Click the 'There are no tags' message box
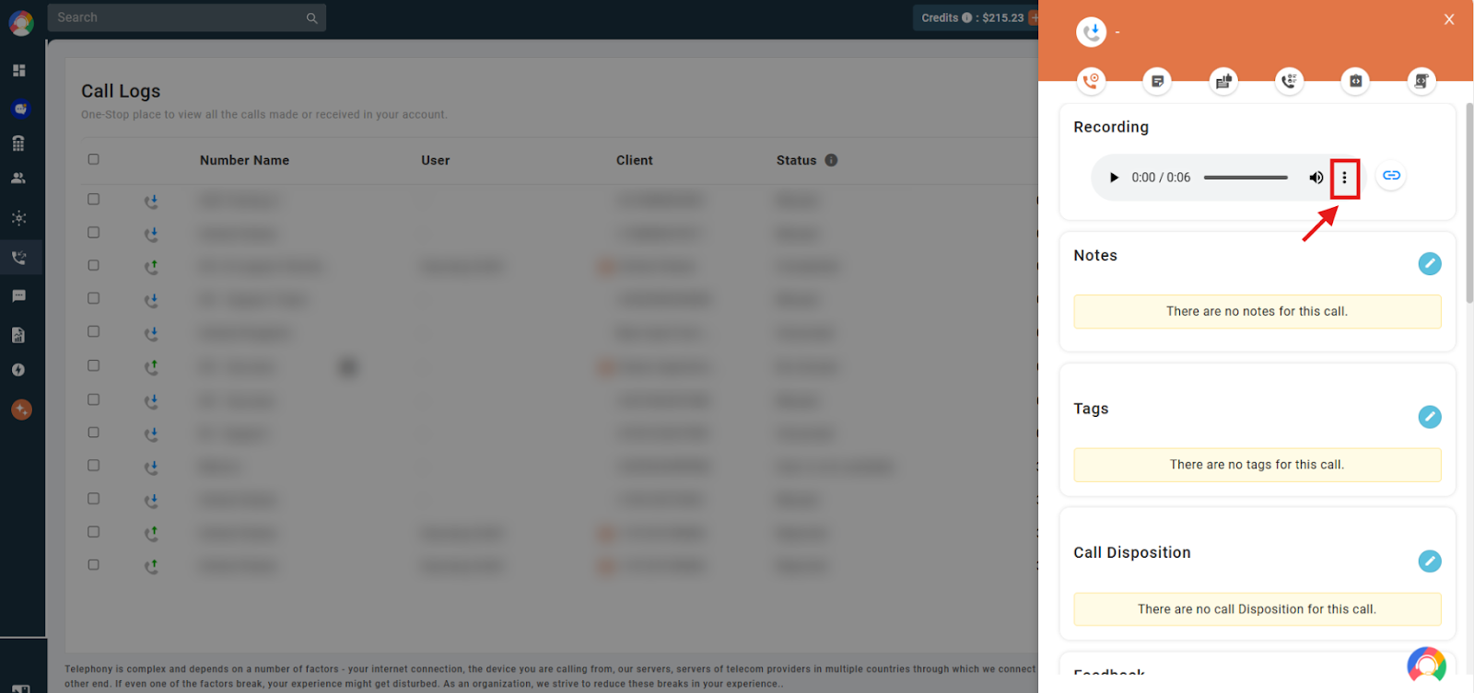Image resolution: width=1474 pixels, height=693 pixels. [x=1257, y=465]
